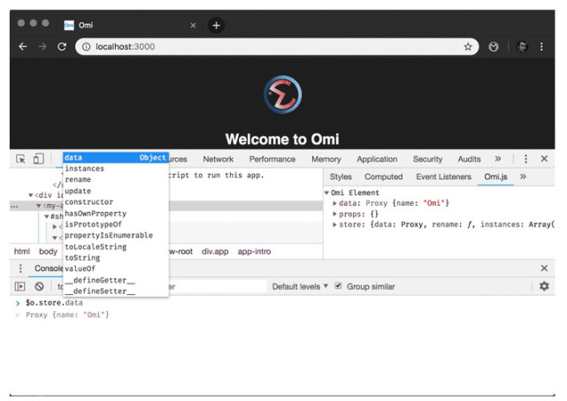Switch to the Network tab
567x401 pixels.
tap(218, 159)
